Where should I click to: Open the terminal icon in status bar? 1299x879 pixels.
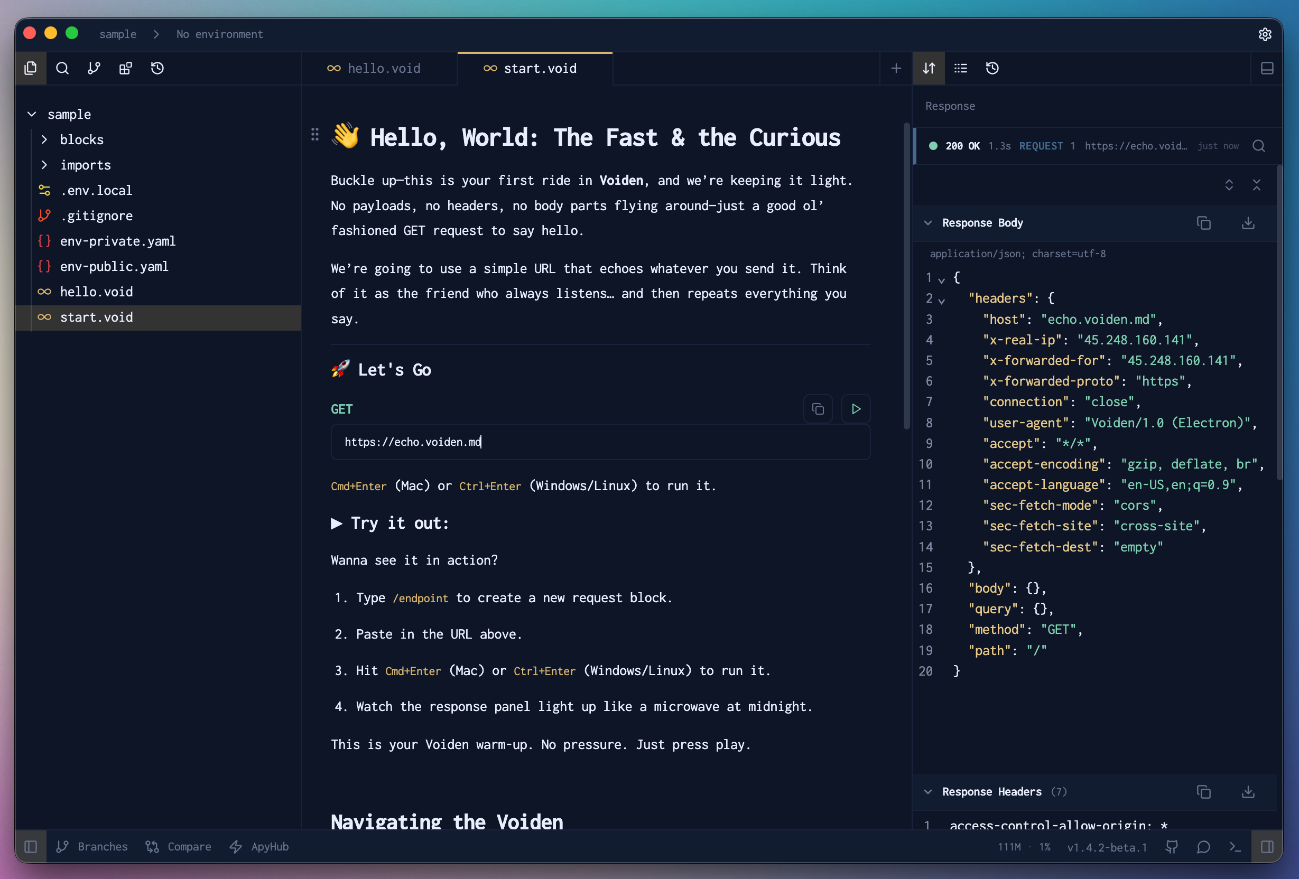coord(1235,847)
